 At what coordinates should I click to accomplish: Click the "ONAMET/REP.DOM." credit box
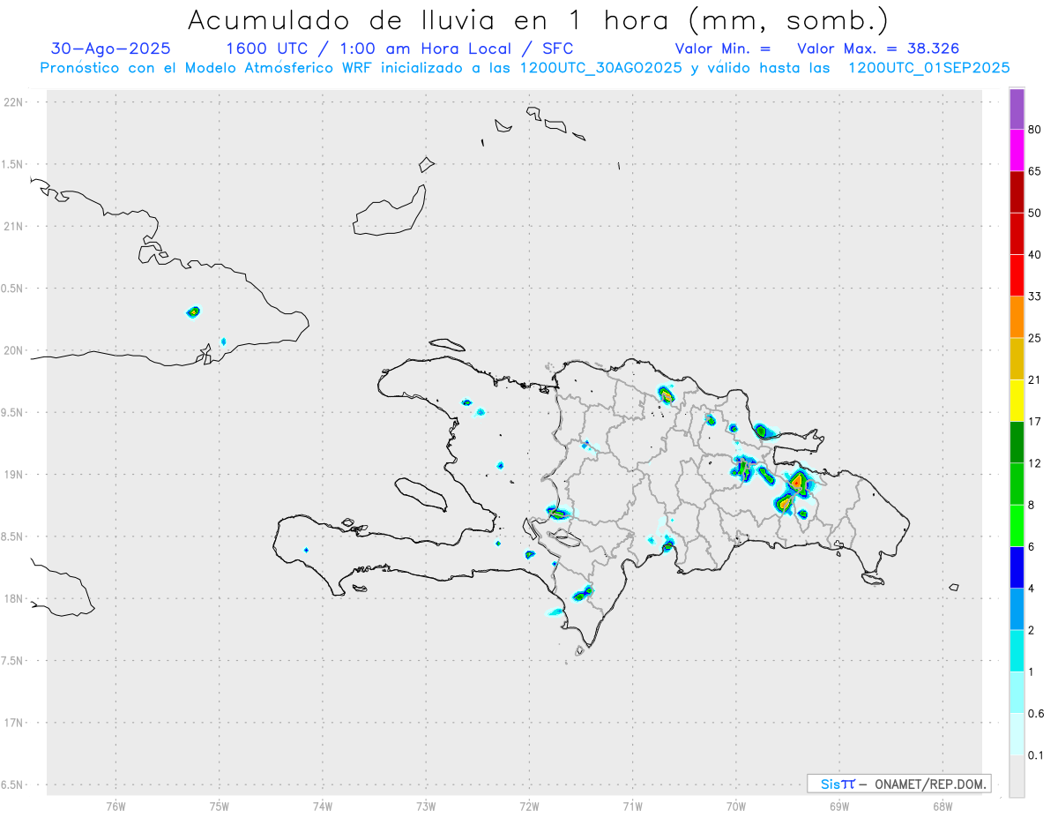[x=899, y=784]
